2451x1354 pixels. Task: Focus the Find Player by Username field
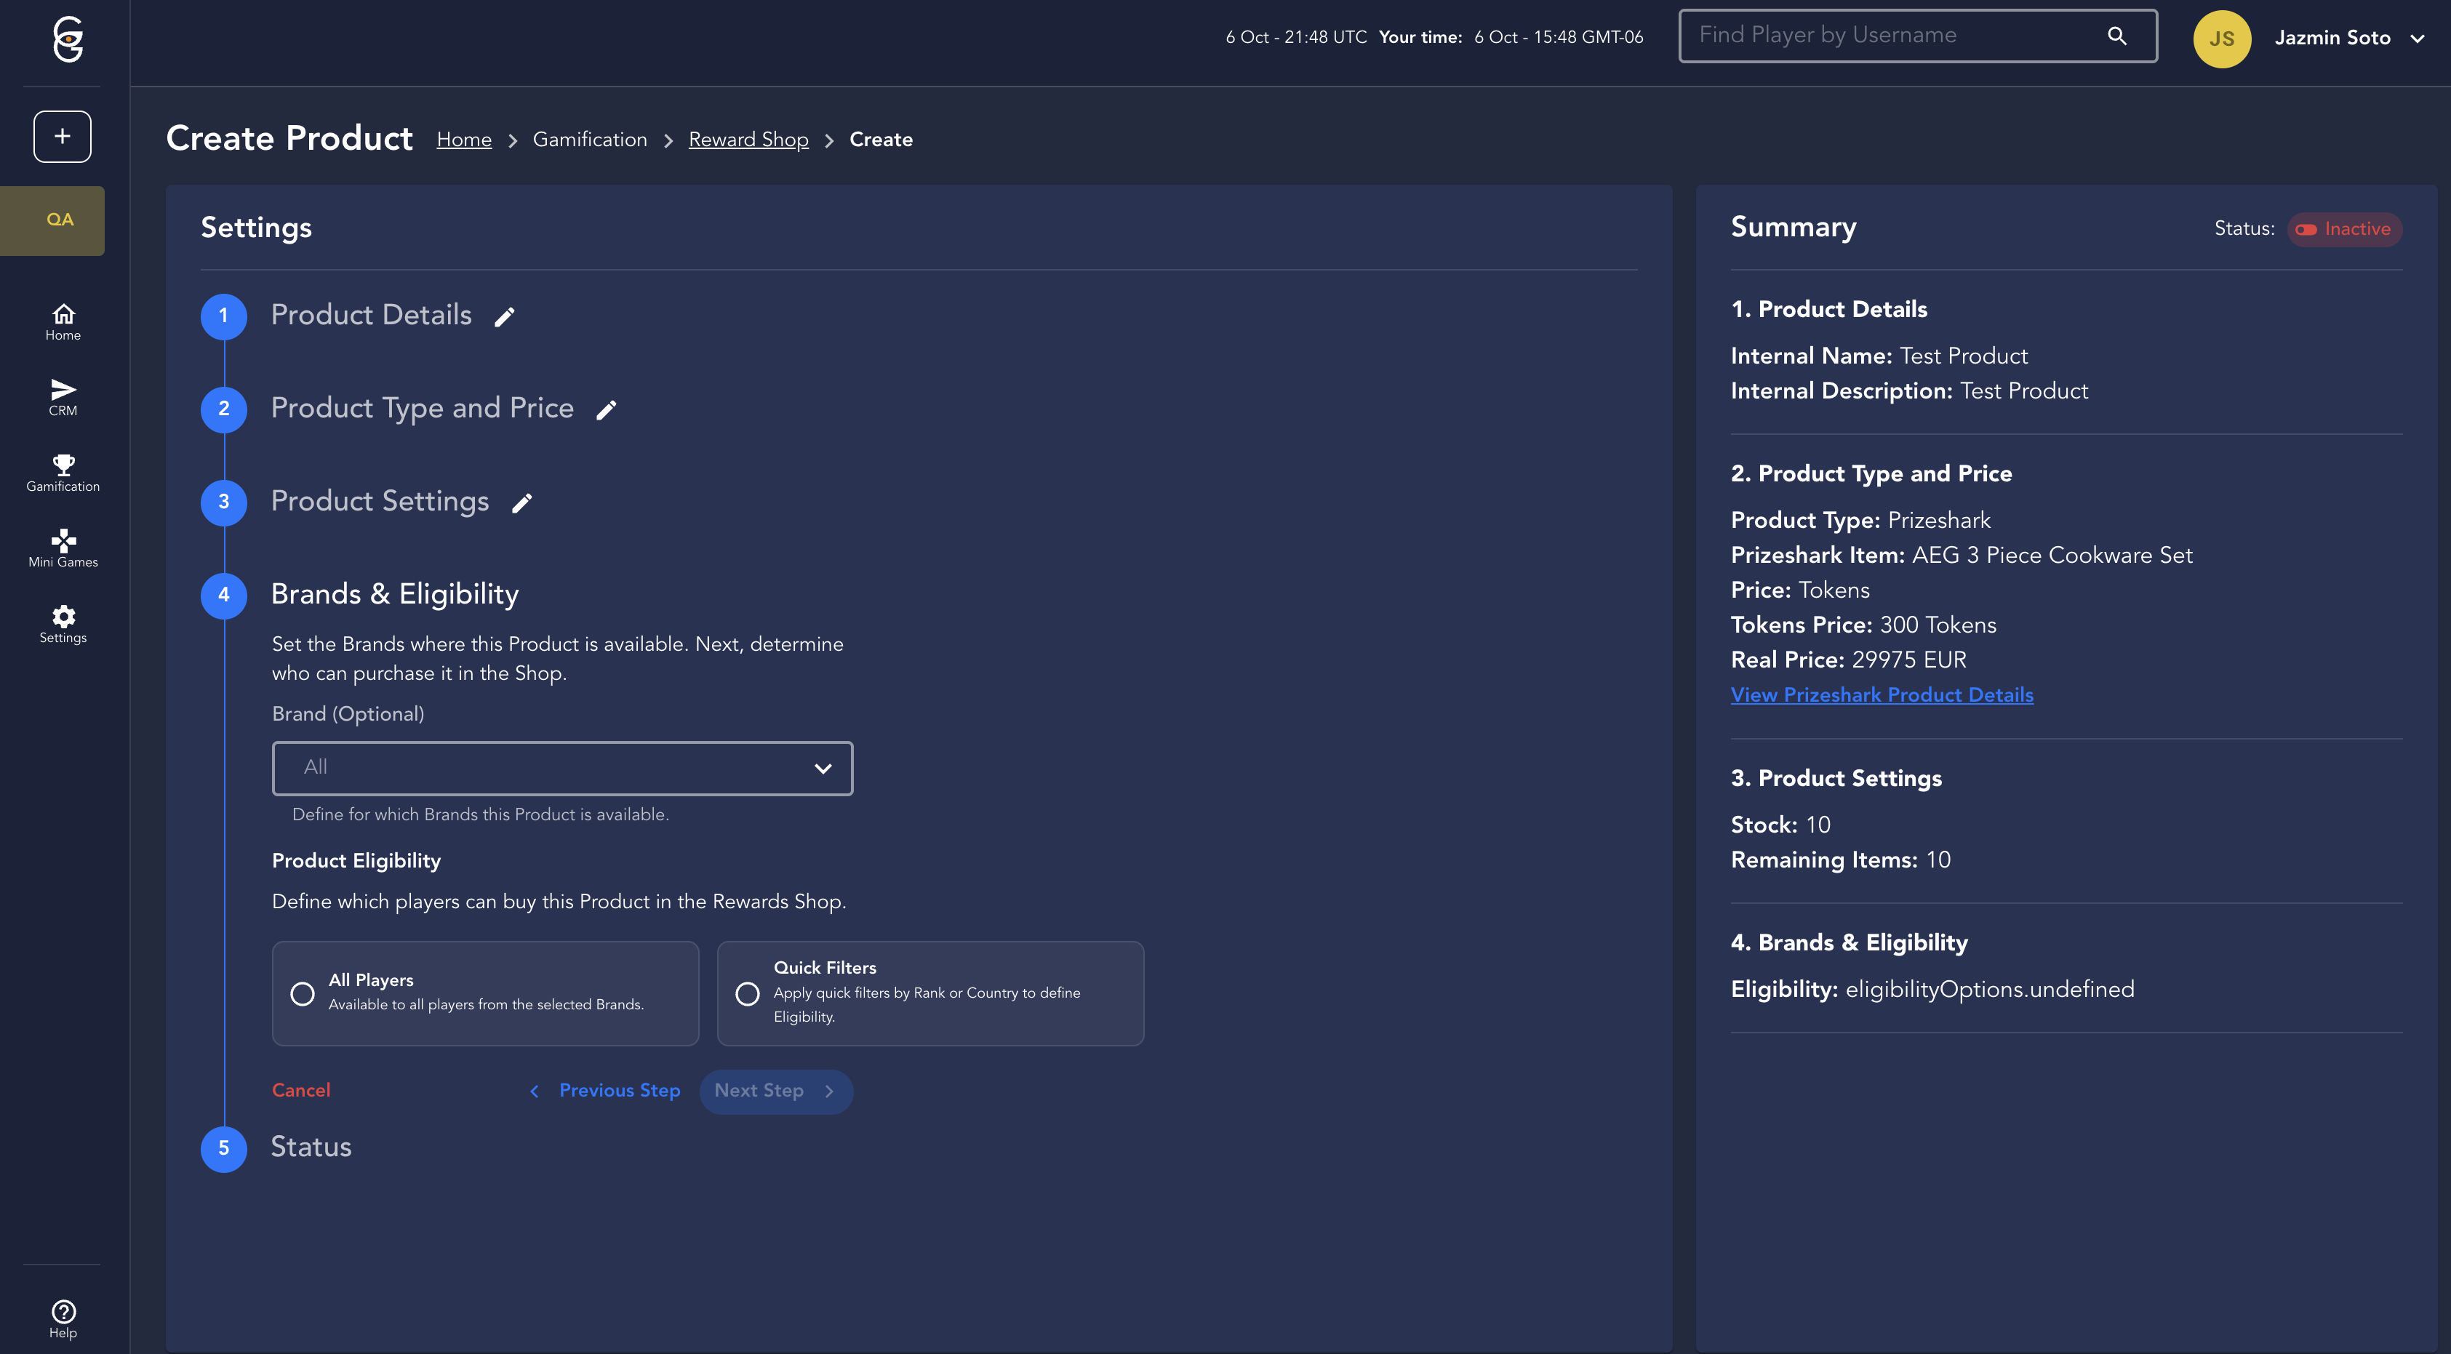click(x=1893, y=36)
